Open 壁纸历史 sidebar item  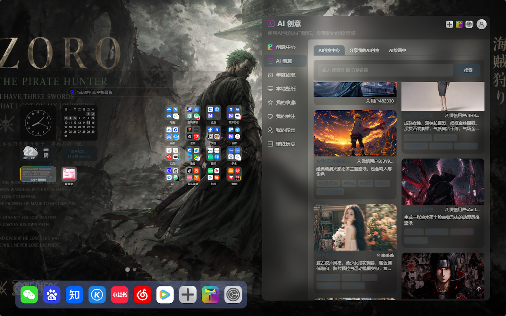(285, 144)
